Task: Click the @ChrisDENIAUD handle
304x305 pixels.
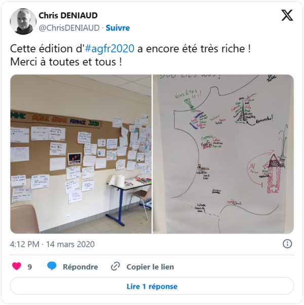Action: 69,28
